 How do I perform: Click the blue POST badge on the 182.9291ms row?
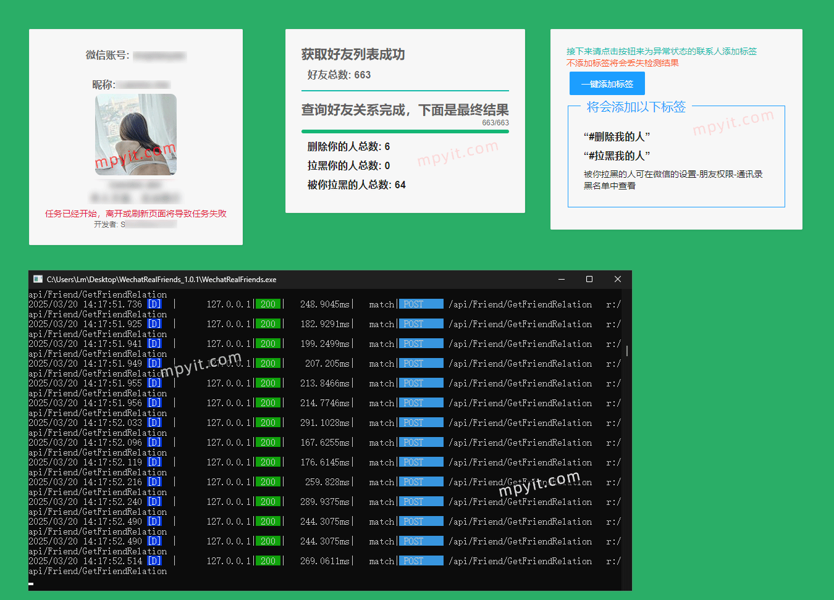[421, 324]
